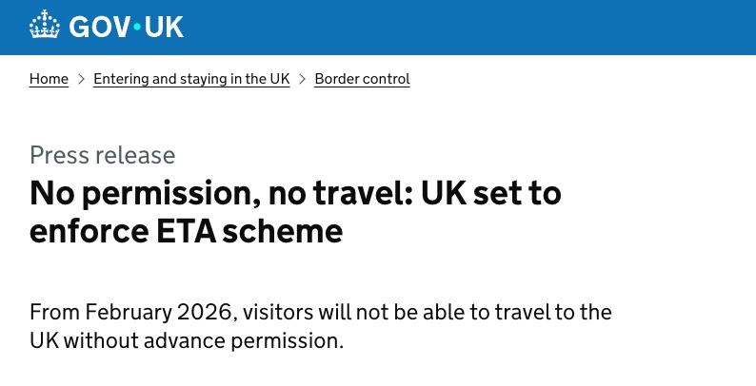Go to the Border control breadcrumb
This screenshot has height=386, width=756.
(x=362, y=79)
